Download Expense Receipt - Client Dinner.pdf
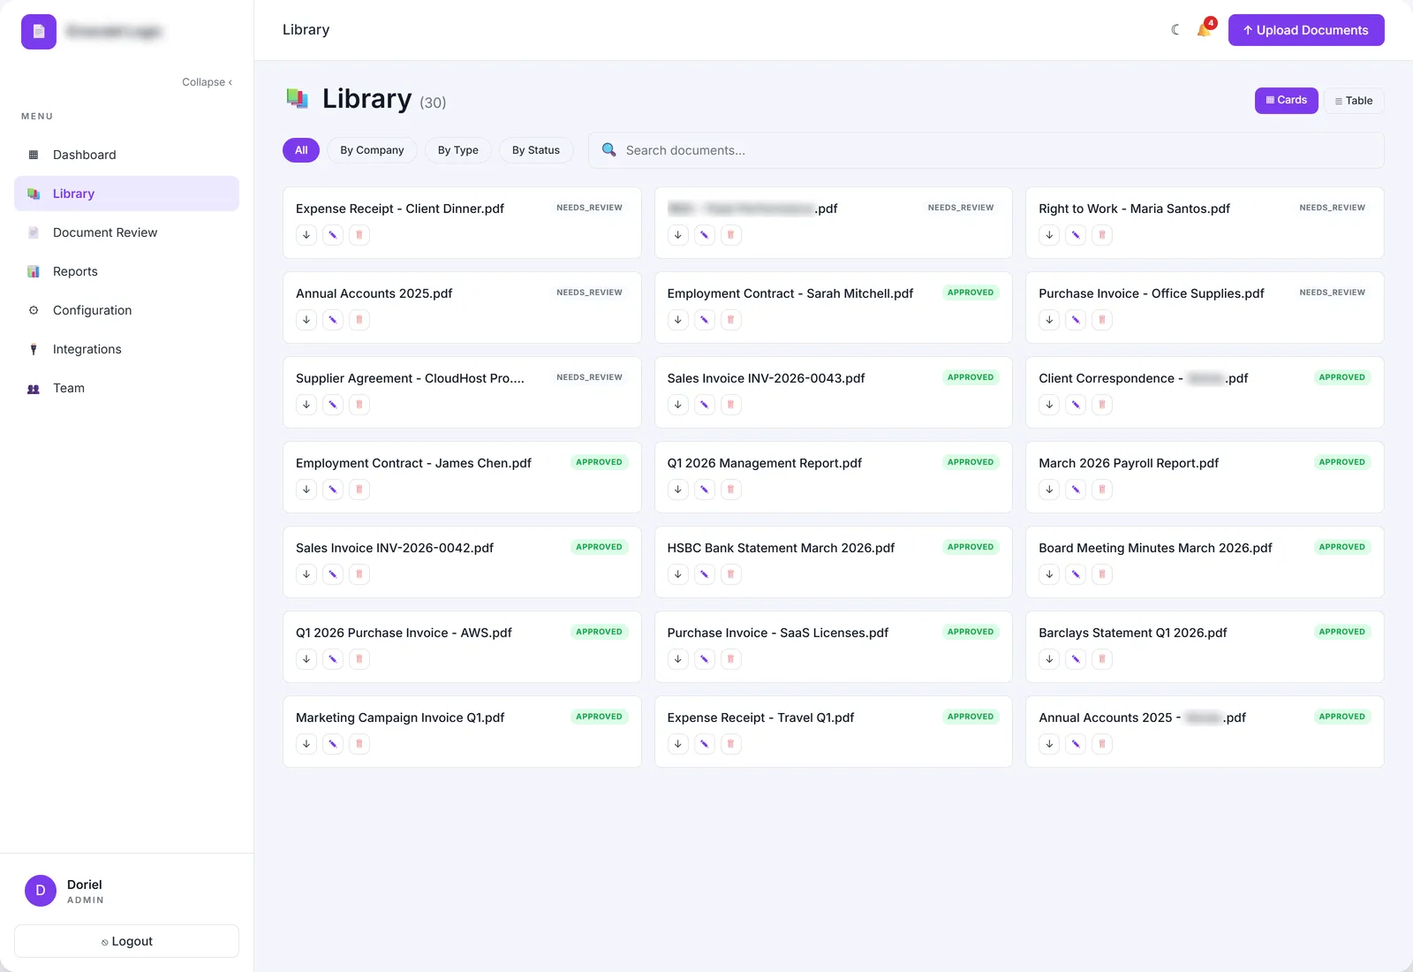 tap(306, 235)
